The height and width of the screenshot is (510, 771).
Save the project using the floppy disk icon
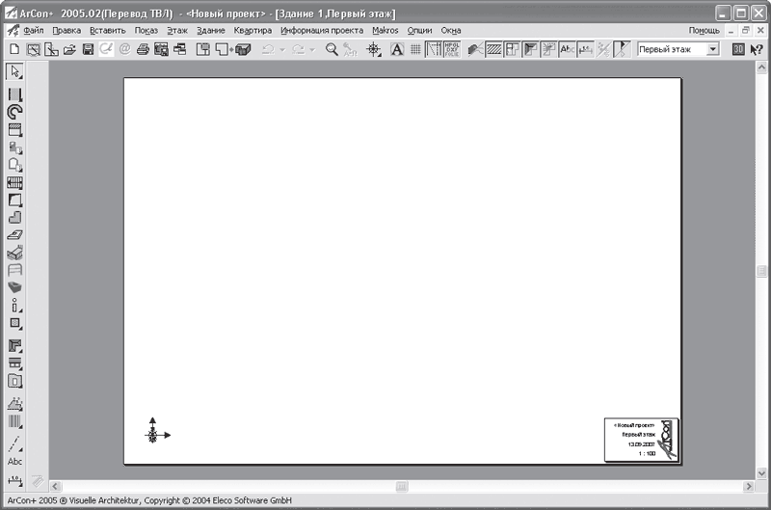[x=88, y=49]
